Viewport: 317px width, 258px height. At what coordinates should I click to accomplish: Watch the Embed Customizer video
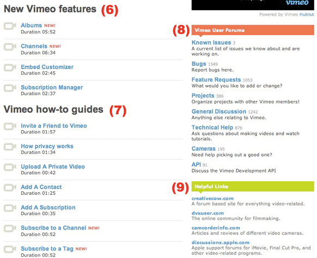tap(47, 67)
